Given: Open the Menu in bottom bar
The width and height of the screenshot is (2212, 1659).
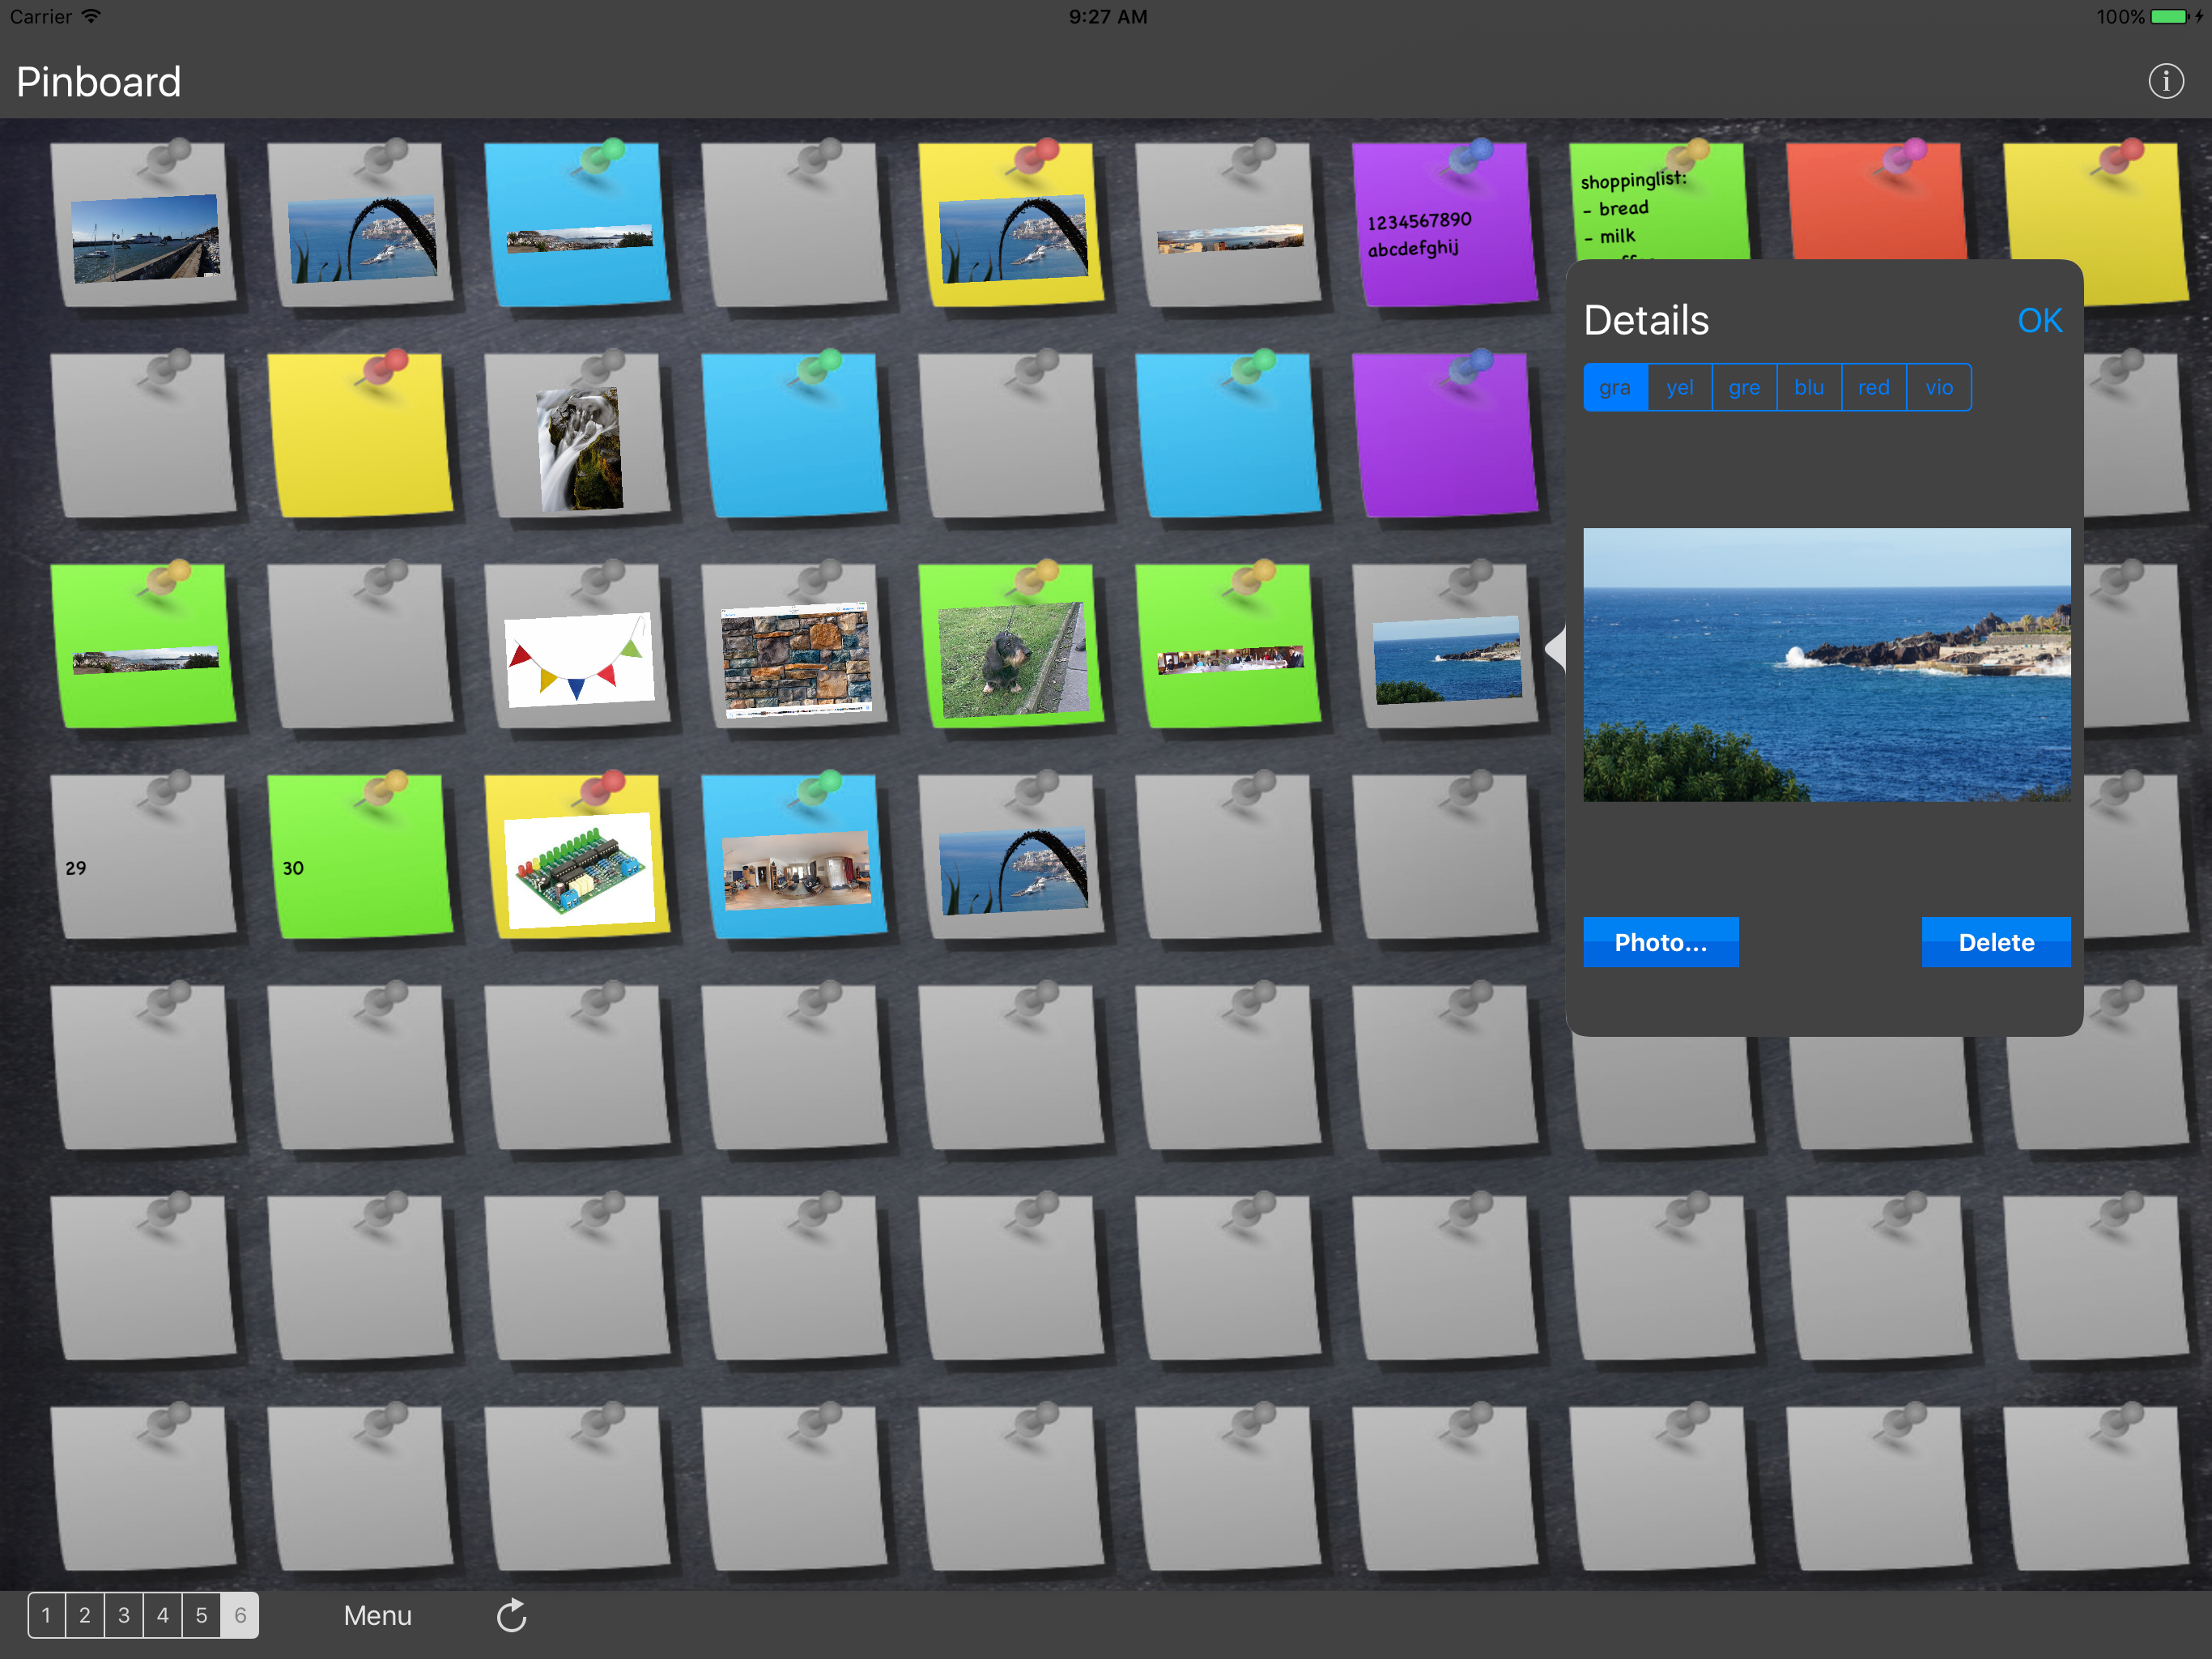Looking at the screenshot, I should [377, 1615].
